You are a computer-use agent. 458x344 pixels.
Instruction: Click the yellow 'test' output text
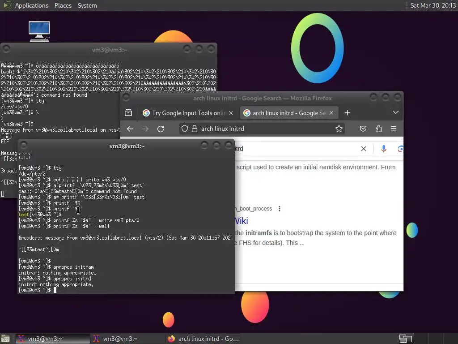tap(24, 215)
